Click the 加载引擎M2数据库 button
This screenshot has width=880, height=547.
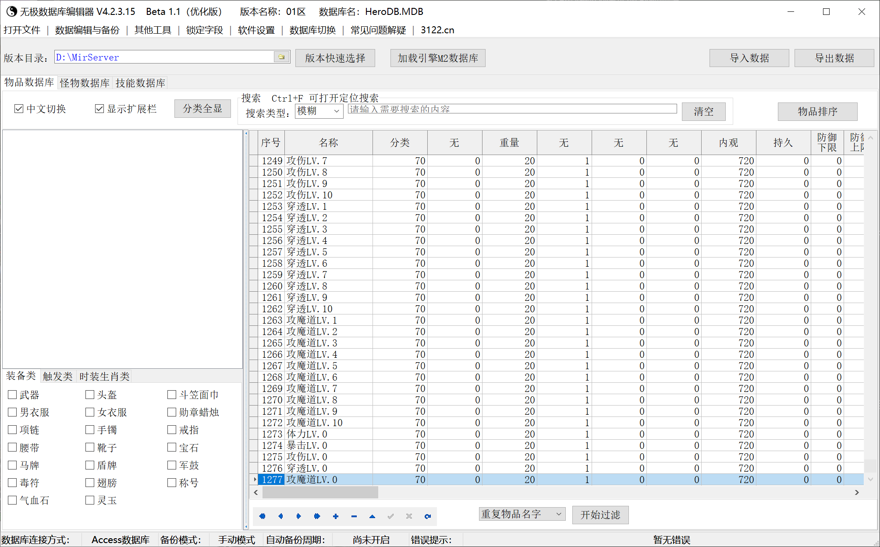[438, 58]
